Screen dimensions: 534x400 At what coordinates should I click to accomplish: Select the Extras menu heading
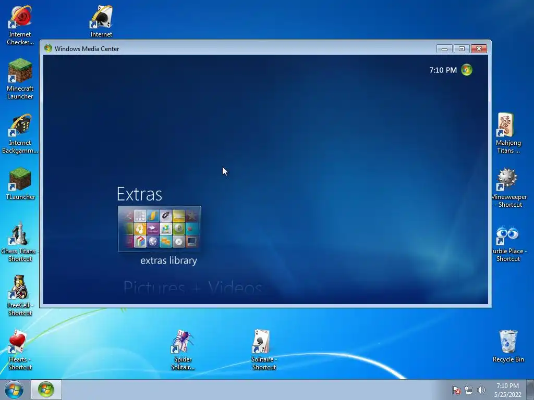coord(139,194)
